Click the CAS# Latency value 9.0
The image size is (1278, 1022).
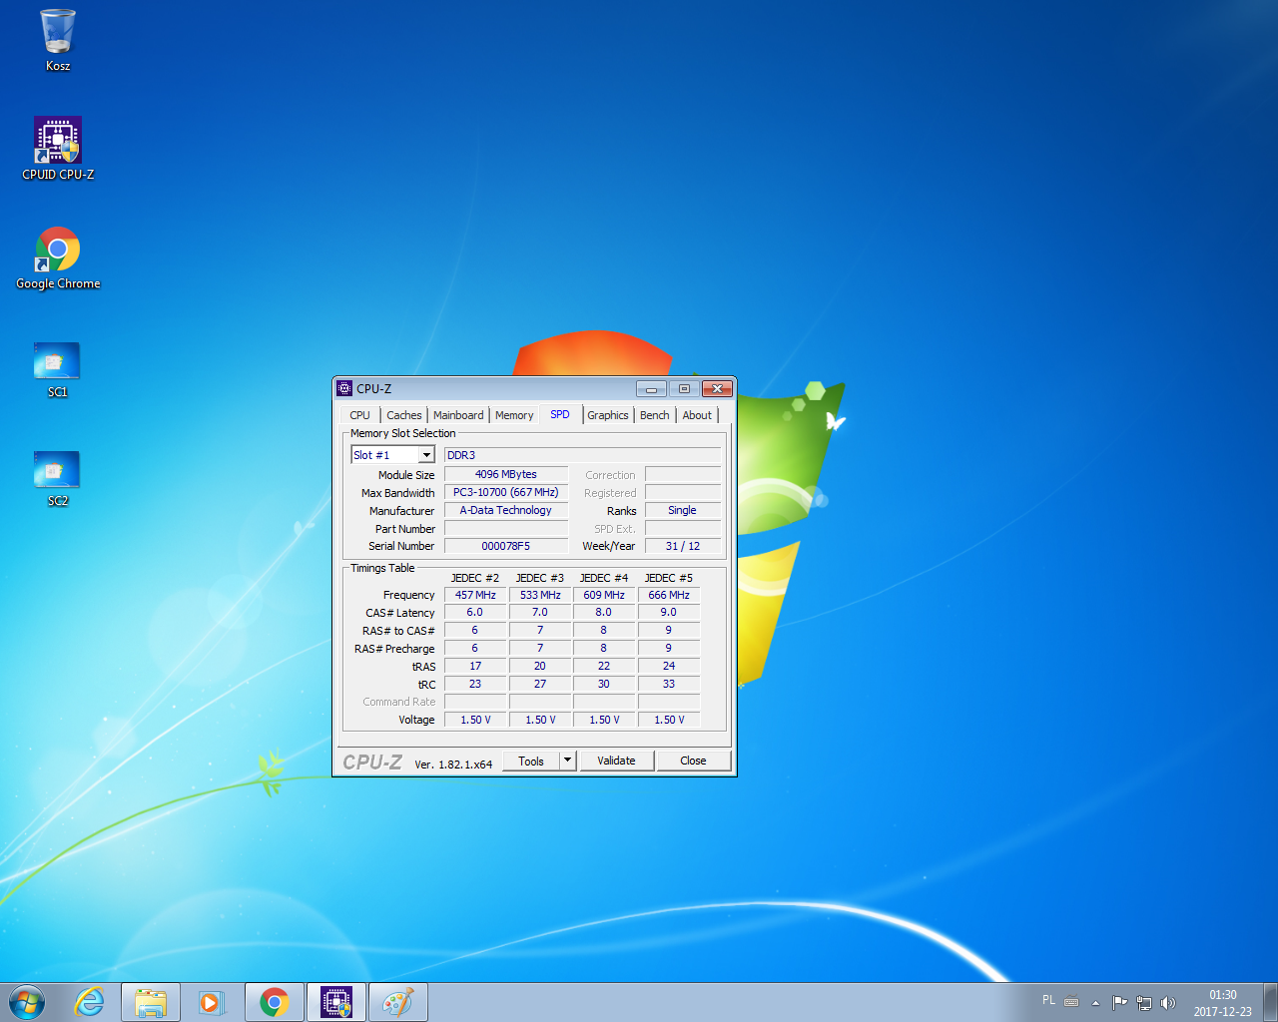click(669, 612)
